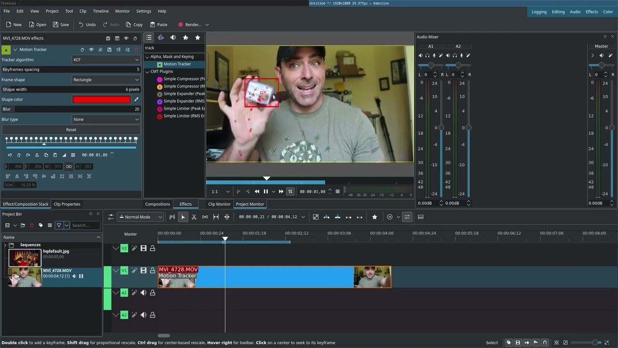The width and height of the screenshot is (618, 348).
Task: Toggle Motion Tracker effect visibility eye icon
Action: pos(91,50)
